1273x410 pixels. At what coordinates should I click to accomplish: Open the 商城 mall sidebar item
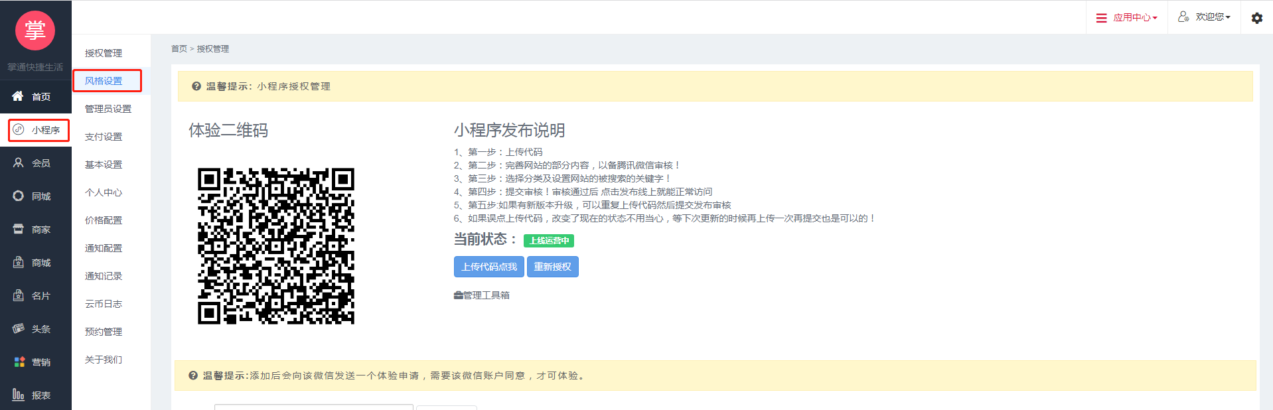tap(36, 263)
